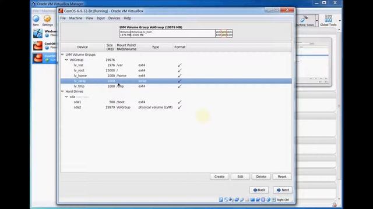Select the powered-off CentOS VM icon
Screen dimensions: 373x209
click(x=38, y=46)
